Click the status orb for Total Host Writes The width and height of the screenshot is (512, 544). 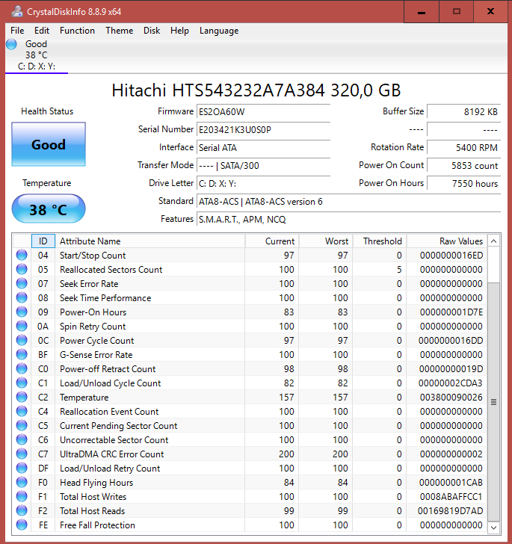22,496
